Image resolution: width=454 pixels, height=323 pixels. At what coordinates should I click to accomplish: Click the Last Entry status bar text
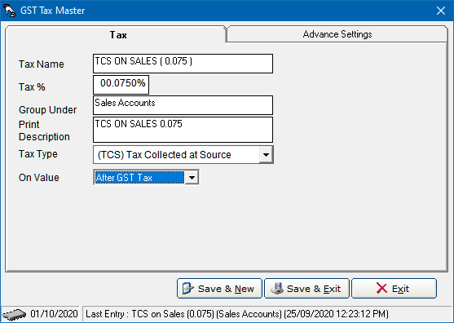click(237, 314)
